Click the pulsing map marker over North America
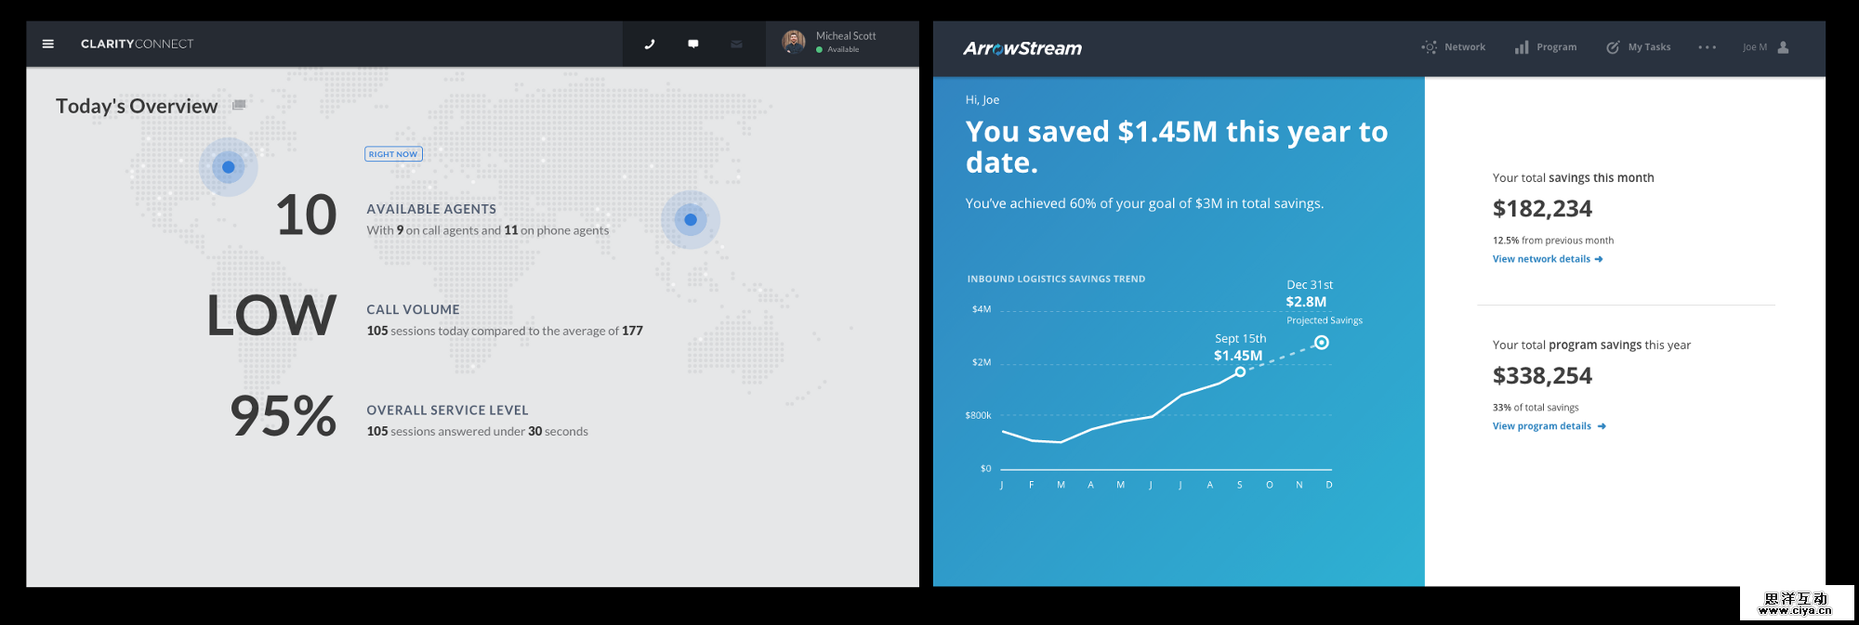The width and height of the screenshot is (1859, 625). [x=229, y=167]
